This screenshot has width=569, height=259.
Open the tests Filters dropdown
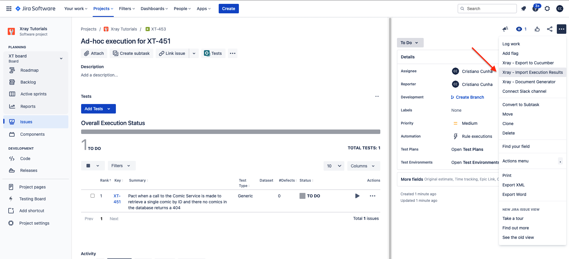click(122, 166)
